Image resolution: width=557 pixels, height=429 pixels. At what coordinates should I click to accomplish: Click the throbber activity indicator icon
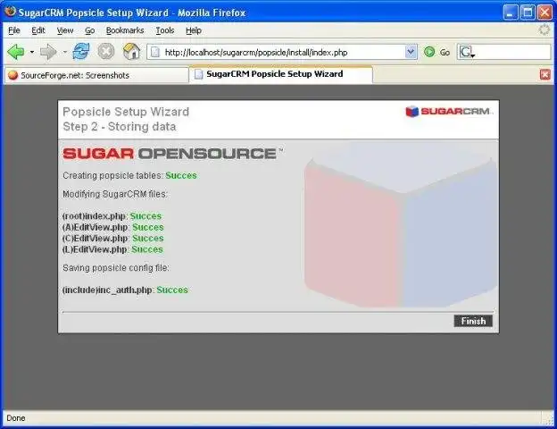[x=545, y=30]
